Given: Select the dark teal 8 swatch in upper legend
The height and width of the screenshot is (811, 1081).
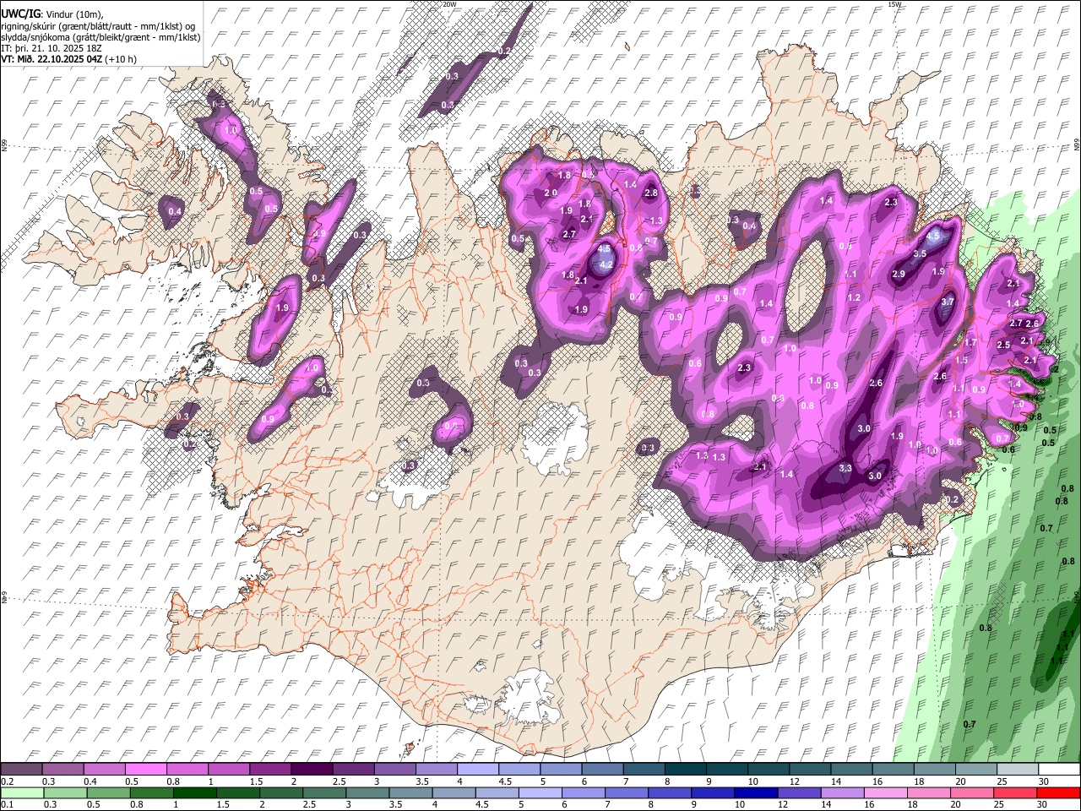Looking at the screenshot, I should [x=684, y=770].
